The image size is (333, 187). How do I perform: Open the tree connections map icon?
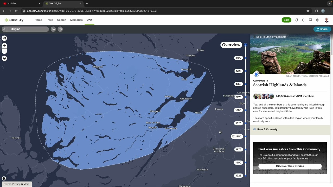point(4,38)
